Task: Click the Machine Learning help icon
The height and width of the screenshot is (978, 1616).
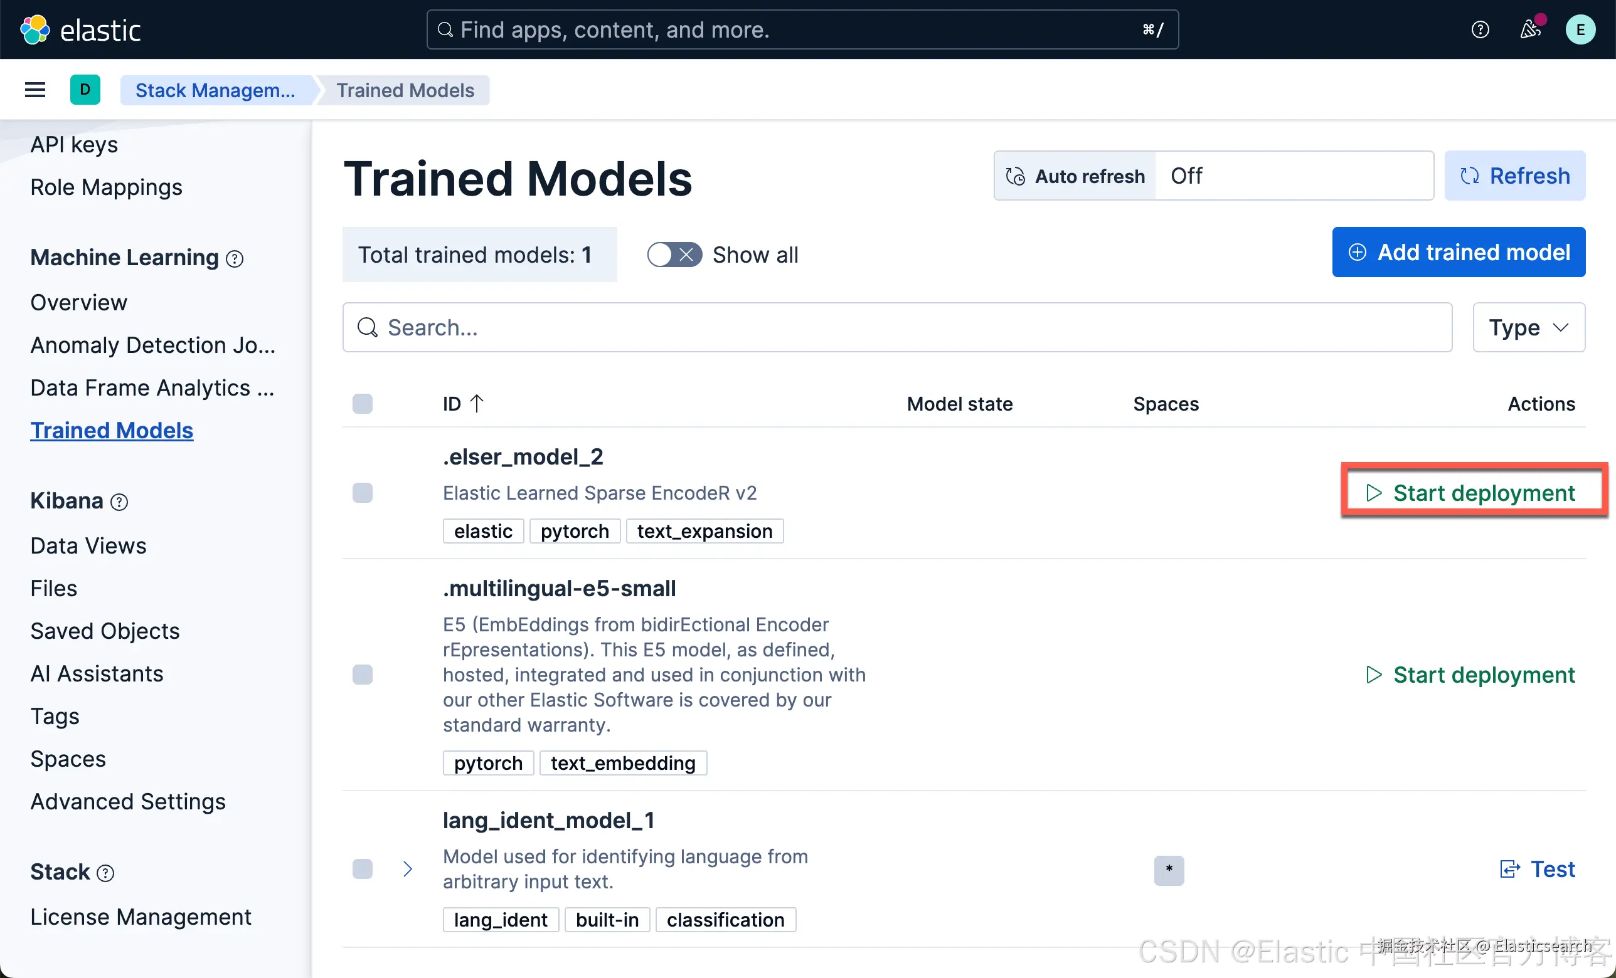Action: tap(235, 259)
